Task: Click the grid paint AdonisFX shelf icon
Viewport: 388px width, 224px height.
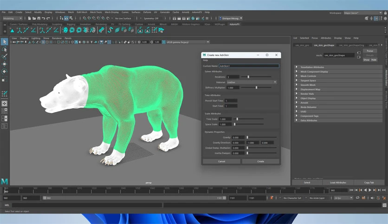Action: 155,30
